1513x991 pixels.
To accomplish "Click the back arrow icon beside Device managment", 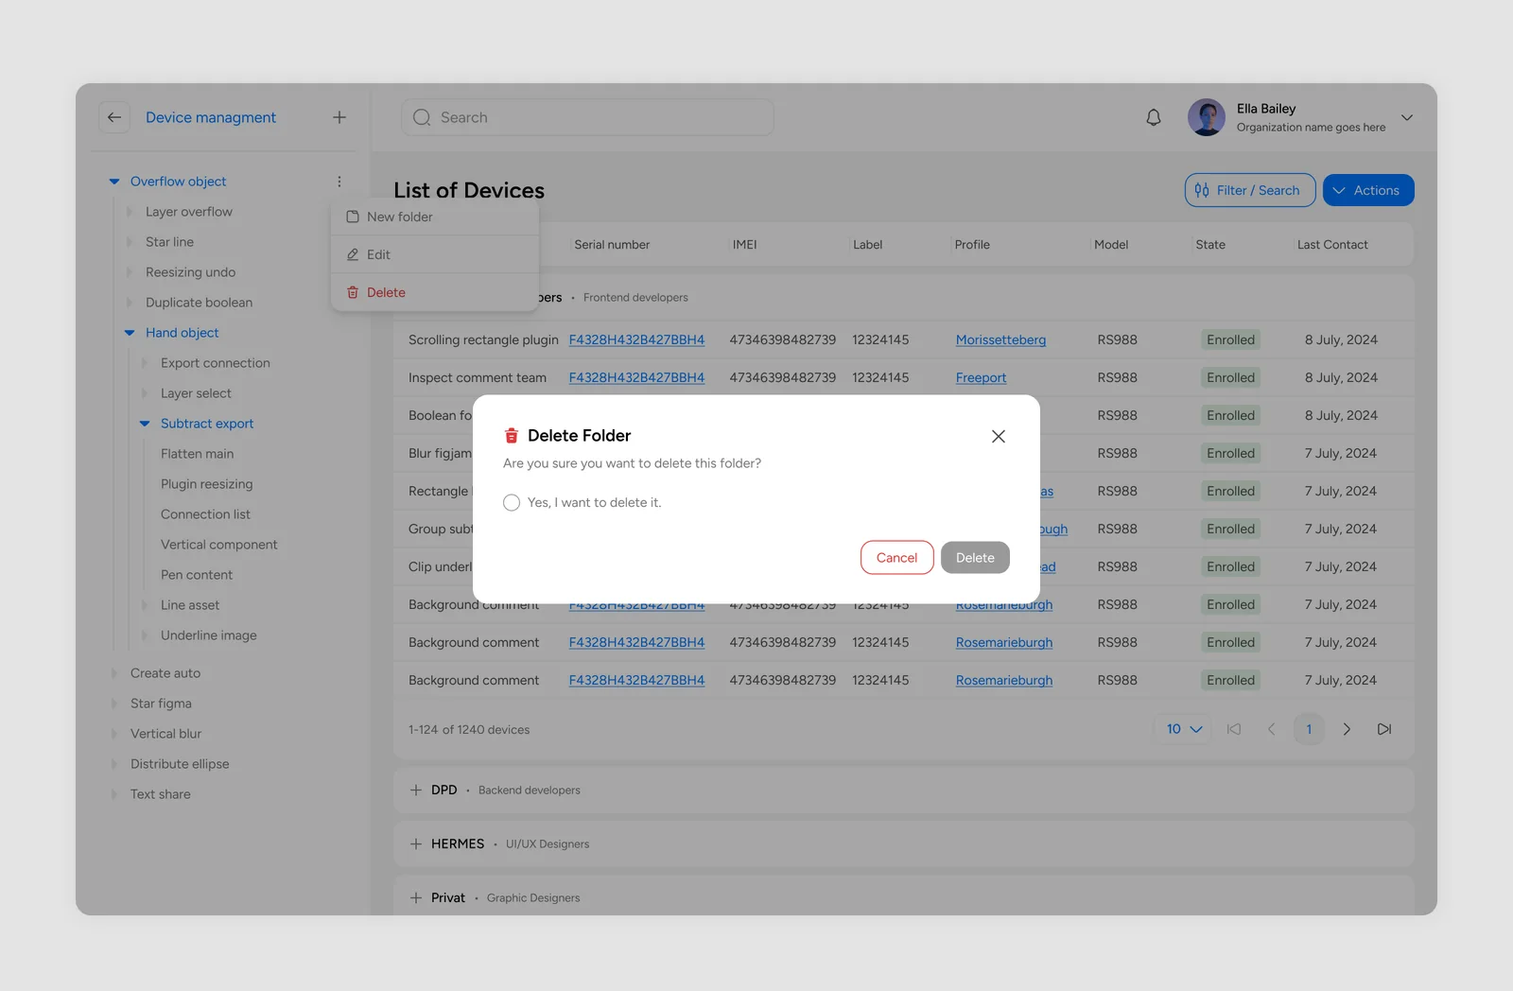I will 114,117.
